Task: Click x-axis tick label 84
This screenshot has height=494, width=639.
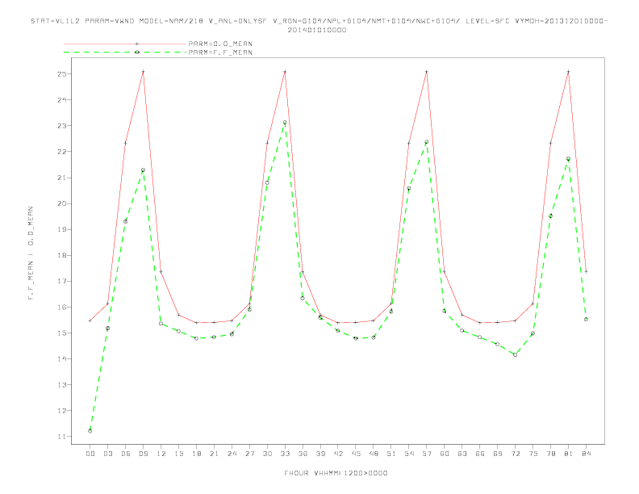Action: coord(586,454)
